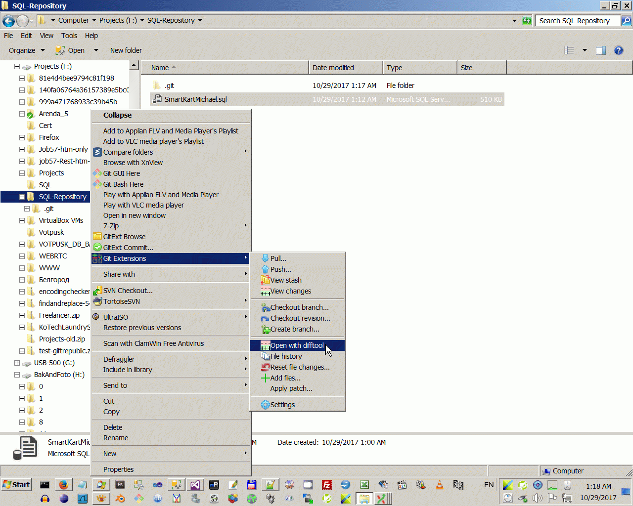This screenshot has height=506, width=633.
Task: Open the Organize dropdown menu
Action: tap(27, 50)
